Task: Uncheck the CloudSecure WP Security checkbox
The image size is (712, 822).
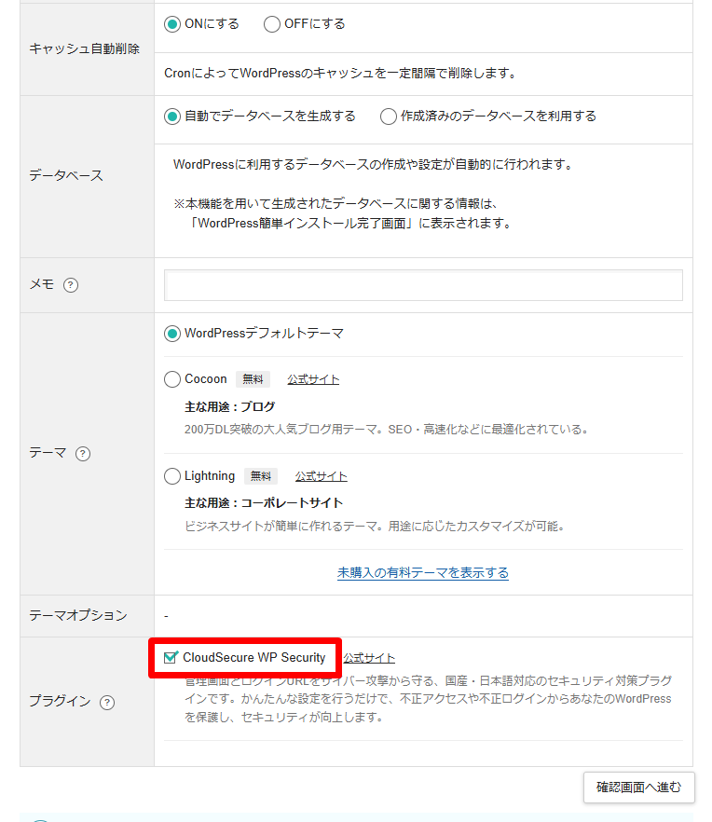Action: tap(171, 658)
